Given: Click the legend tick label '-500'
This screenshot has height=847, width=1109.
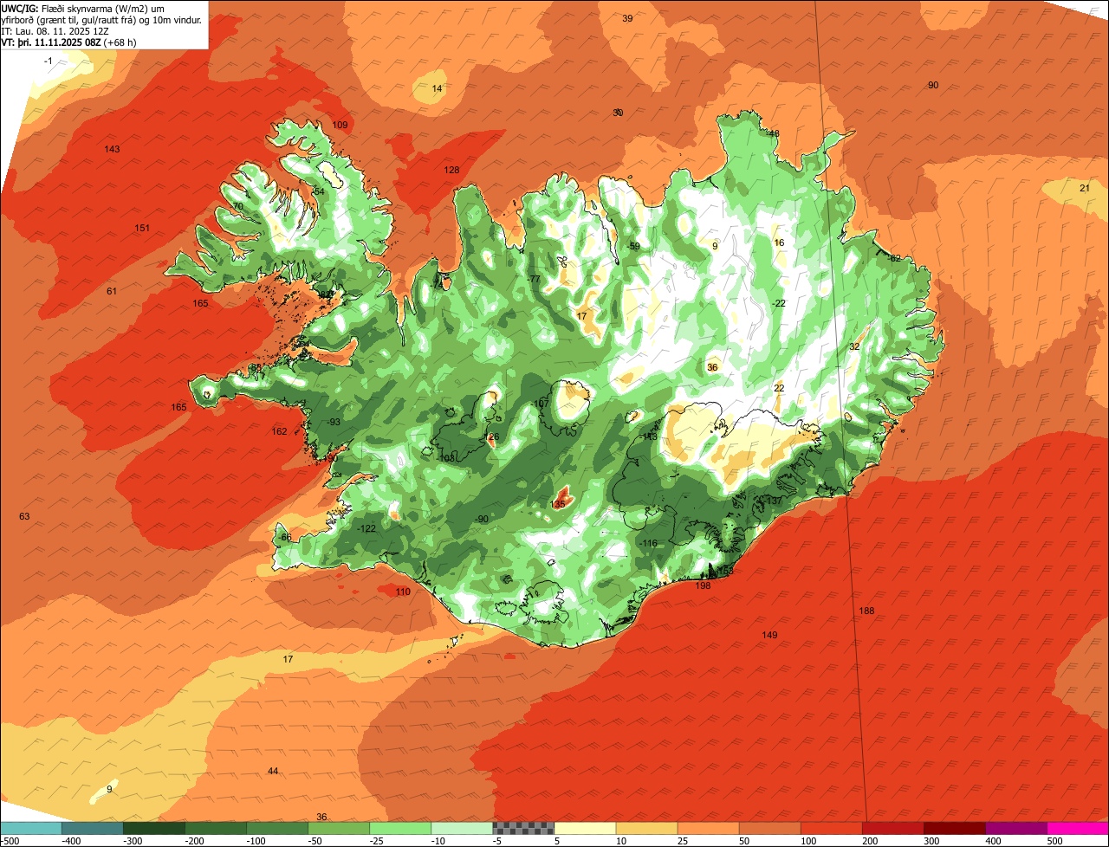Looking at the screenshot, I should (x=10, y=841).
